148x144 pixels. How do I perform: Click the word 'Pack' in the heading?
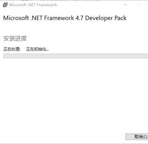pyautogui.click(x=120, y=18)
